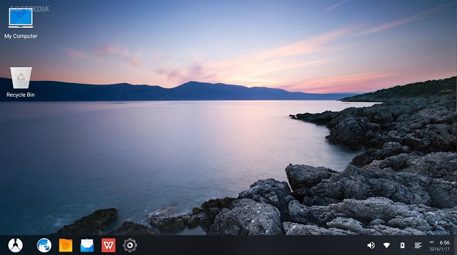
Task: Click the 2016/1/17 date text
Action: point(439,249)
